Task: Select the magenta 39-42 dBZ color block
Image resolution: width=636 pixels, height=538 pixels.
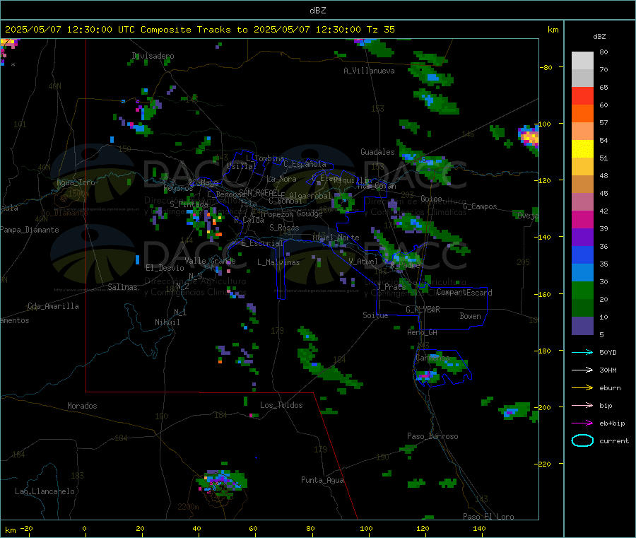Action: click(x=582, y=219)
